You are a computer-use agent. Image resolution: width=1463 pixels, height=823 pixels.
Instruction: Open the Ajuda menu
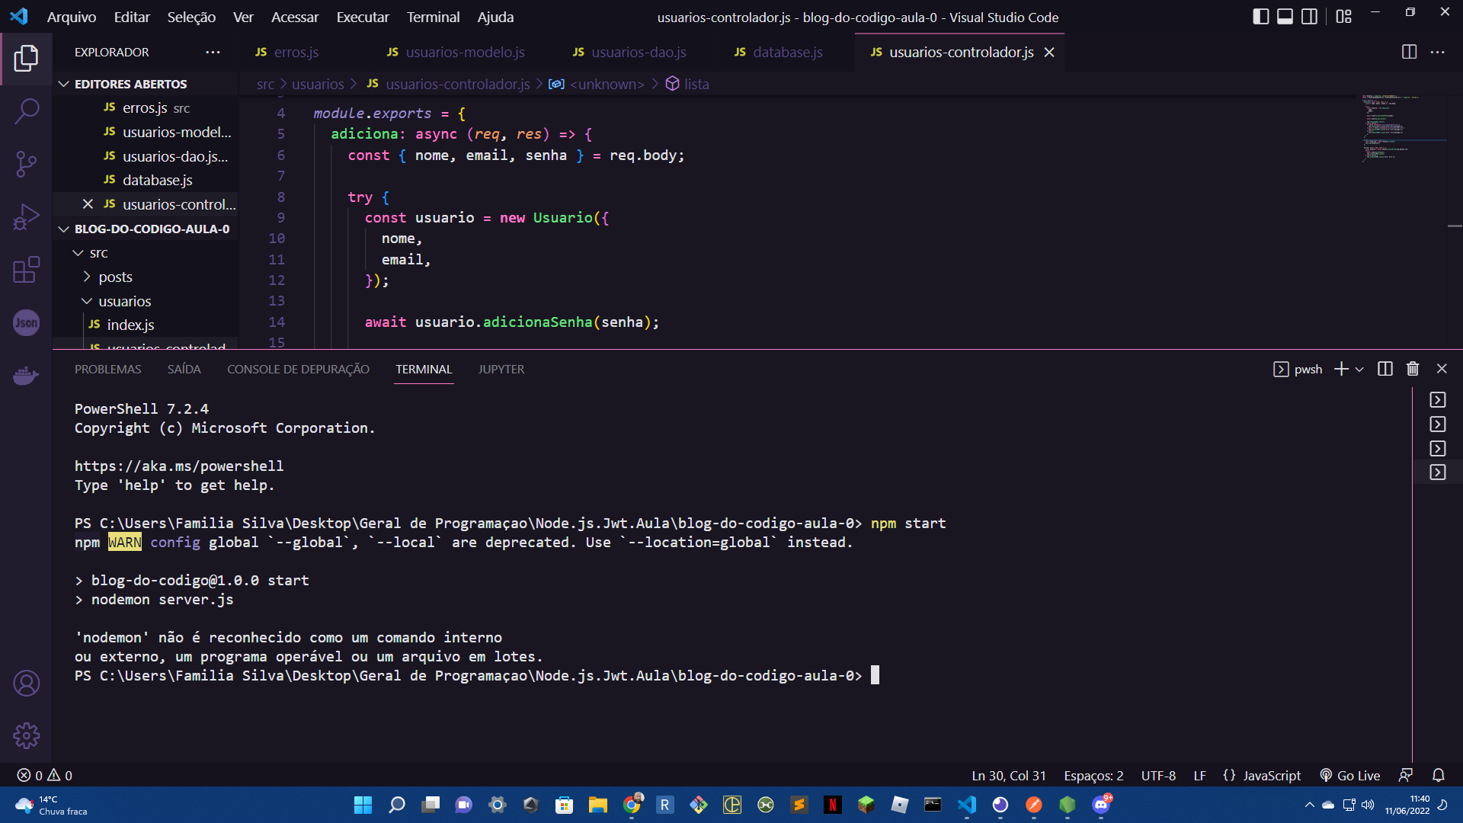coord(495,17)
